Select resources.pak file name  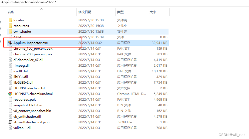click(x=25, y=100)
